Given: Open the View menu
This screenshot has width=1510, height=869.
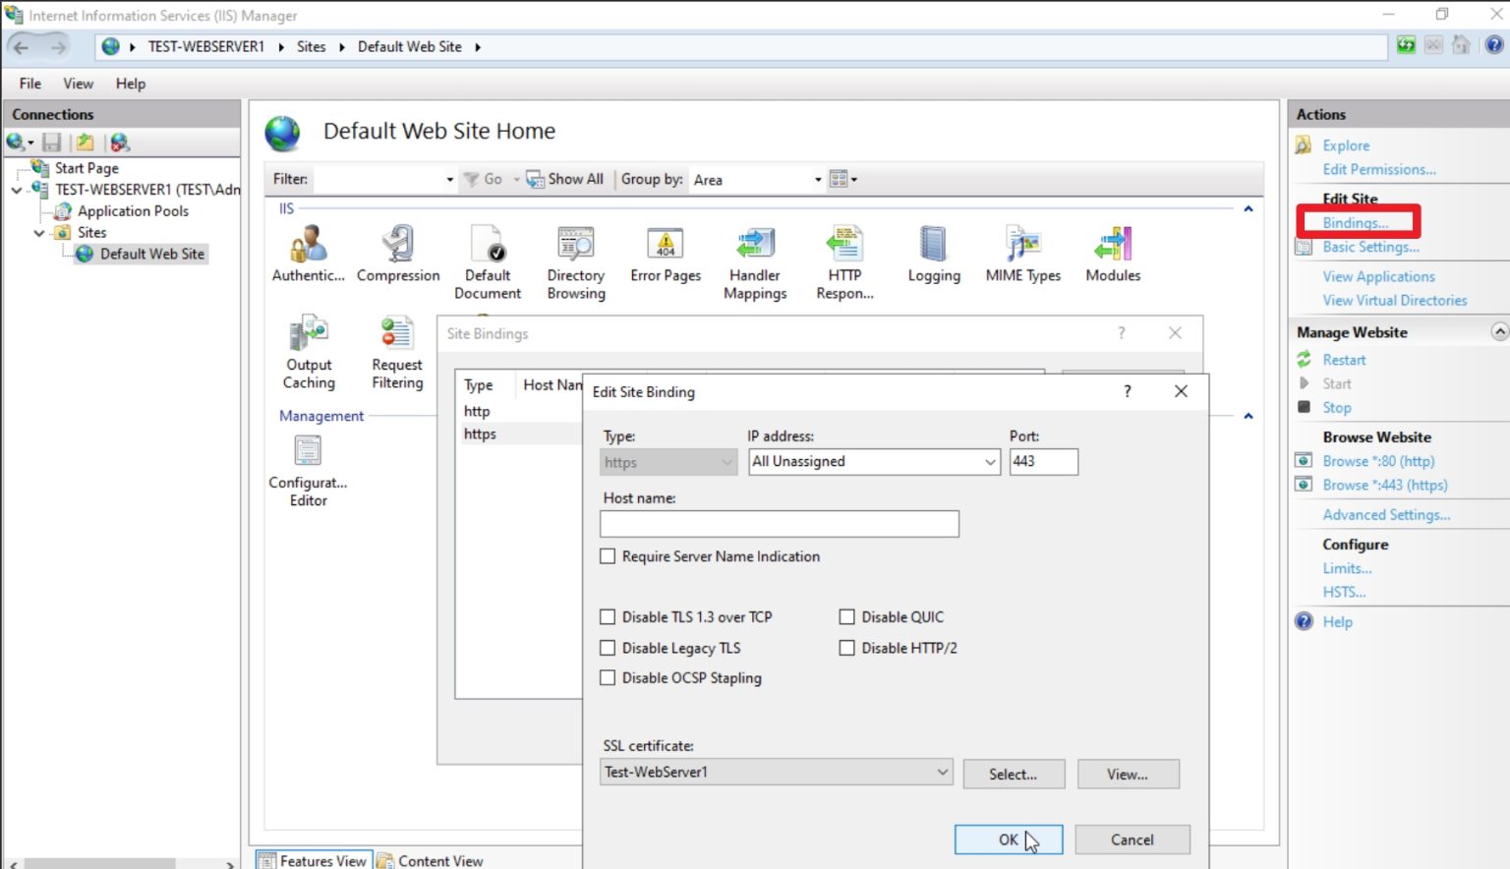Looking at the screenshot, I should (x=77, y=84).
